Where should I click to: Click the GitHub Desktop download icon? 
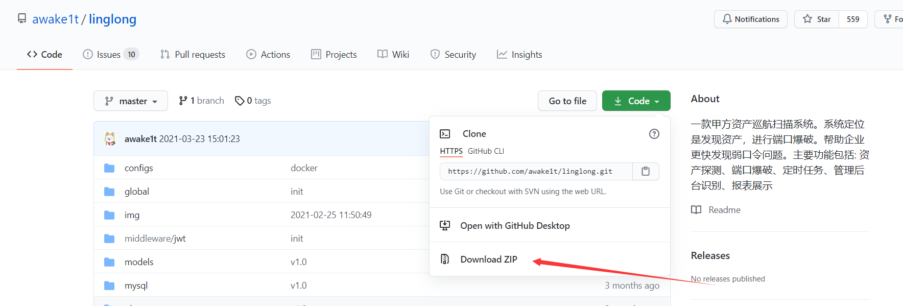(x=445, y=225)
